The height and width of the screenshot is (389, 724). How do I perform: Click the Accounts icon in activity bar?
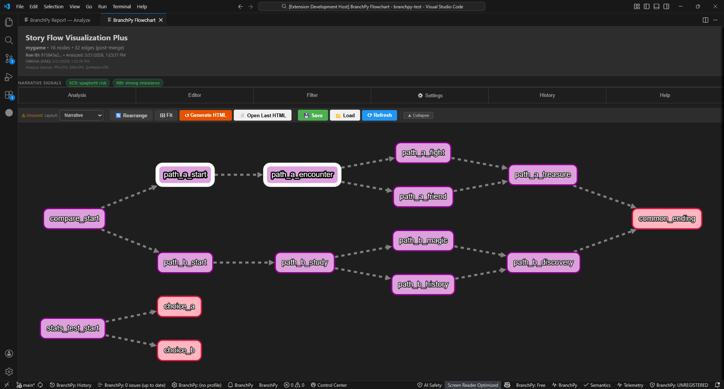pyautogui.click(x=9, y=354)
